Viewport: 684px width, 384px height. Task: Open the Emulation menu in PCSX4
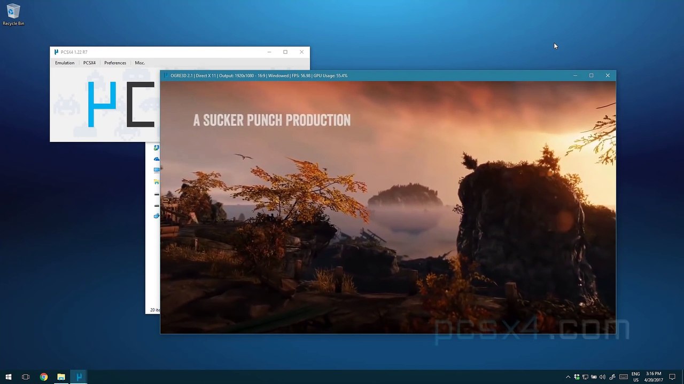click(65, 63)
